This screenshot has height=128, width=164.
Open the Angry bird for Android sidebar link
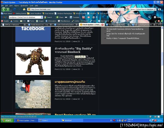click(126, 35)
